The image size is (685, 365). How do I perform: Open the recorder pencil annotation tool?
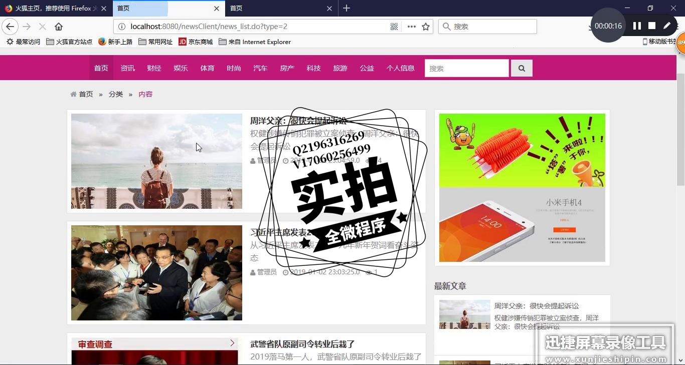[667, 26]
